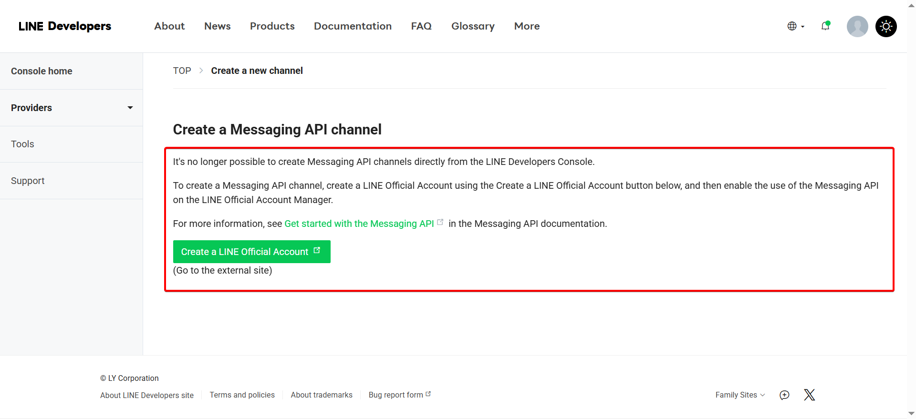Open the News menu item
The height and width of the screenshot is (419, 916).
218,26
